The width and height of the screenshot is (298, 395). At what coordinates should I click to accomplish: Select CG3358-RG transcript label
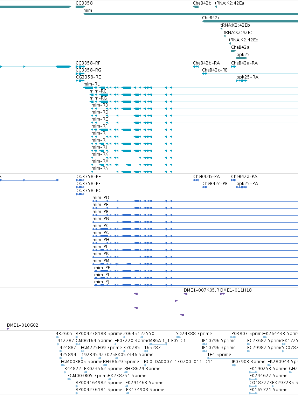coord(88,70)
